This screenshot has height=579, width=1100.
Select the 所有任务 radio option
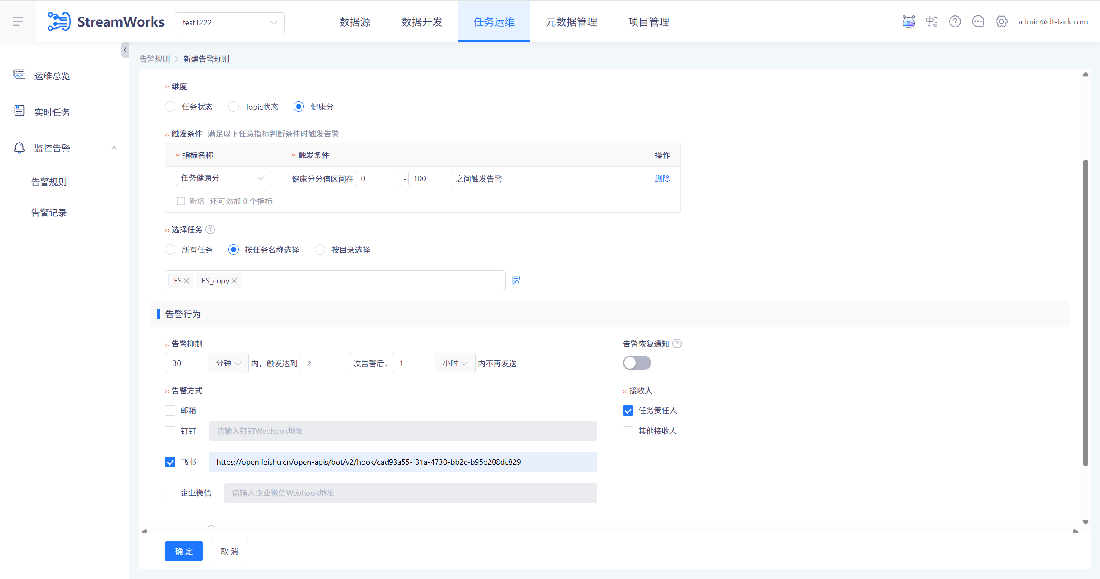(x=170, y=250)
